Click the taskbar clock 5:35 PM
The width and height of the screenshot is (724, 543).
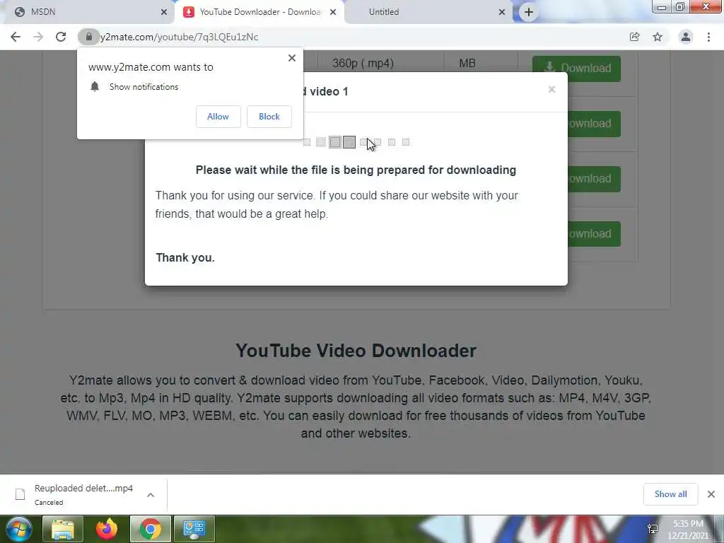[x=688, y=529]
